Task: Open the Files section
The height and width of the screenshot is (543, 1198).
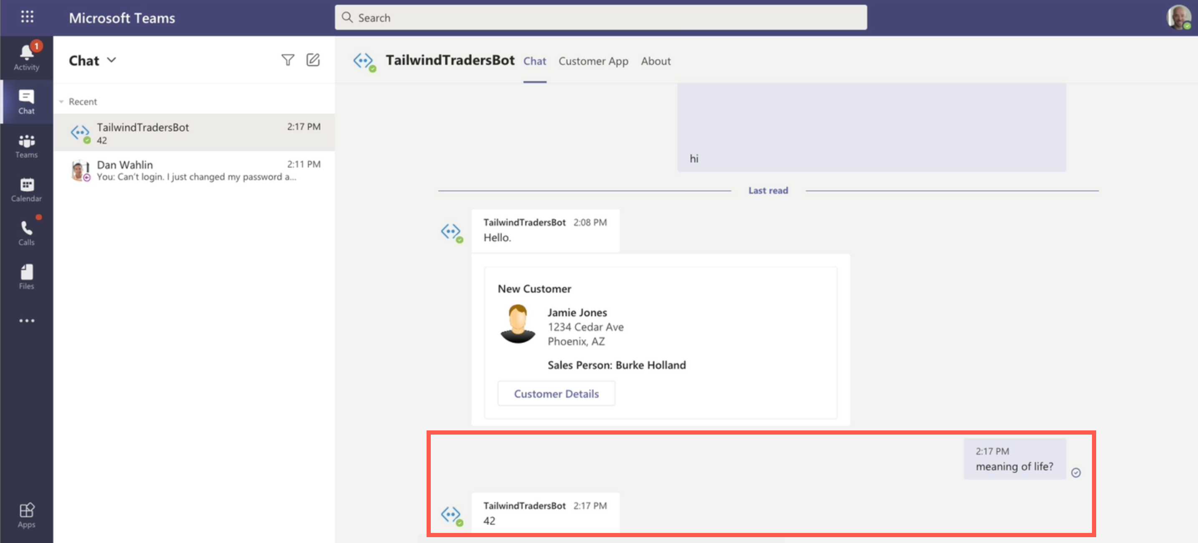Action: [x=27, y=277]
